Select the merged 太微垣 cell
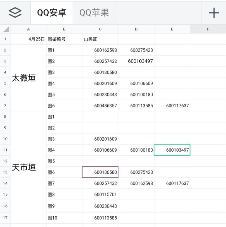The width and height of the screenshot is (226, 227). pyautogui.click(x=28, y=78)
